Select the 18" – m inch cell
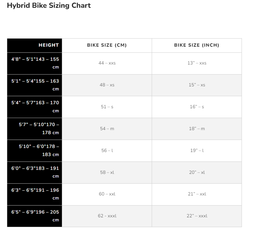Viewport: 256px width, 230px height. (197, 129)
